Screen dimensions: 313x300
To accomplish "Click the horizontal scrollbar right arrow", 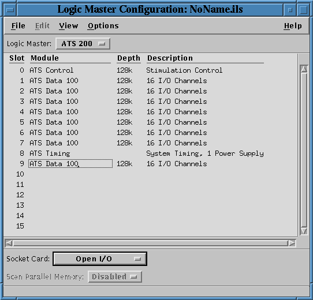I will click(x=292, y=243).
